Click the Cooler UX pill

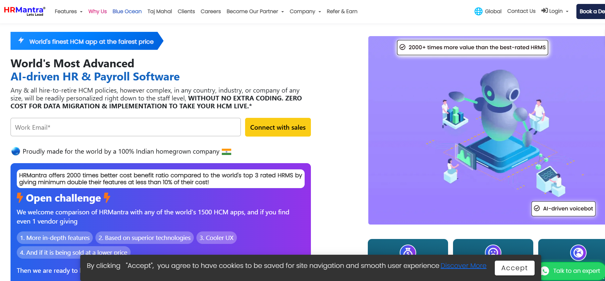point(216,238)
